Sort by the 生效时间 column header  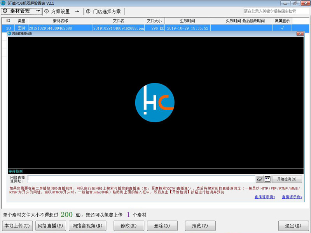tap(187, 21)
